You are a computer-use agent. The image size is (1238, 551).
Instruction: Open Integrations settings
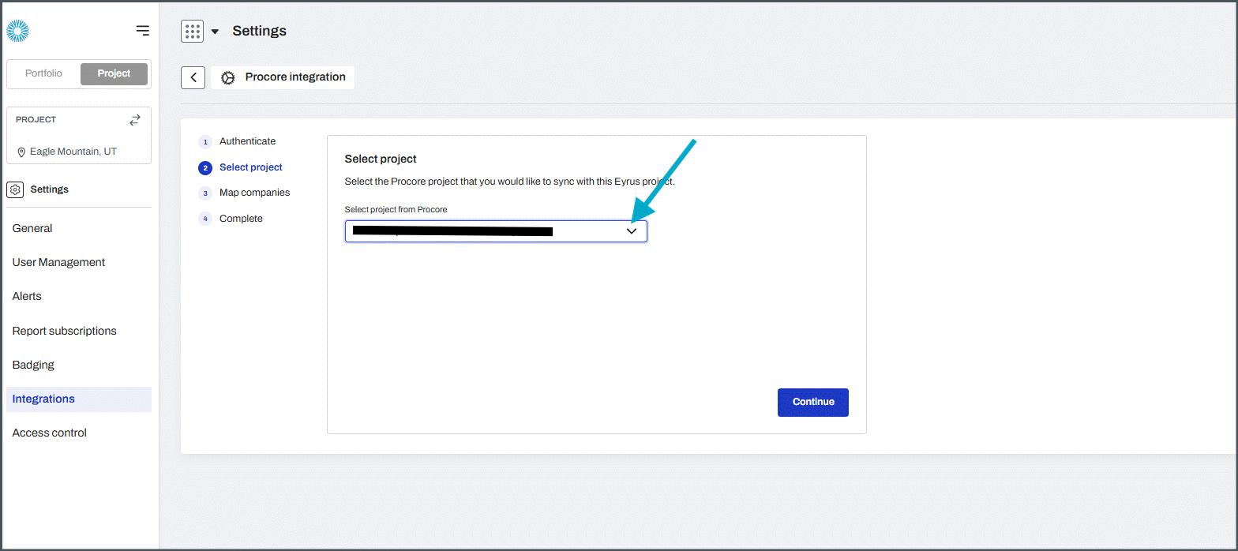79,399
